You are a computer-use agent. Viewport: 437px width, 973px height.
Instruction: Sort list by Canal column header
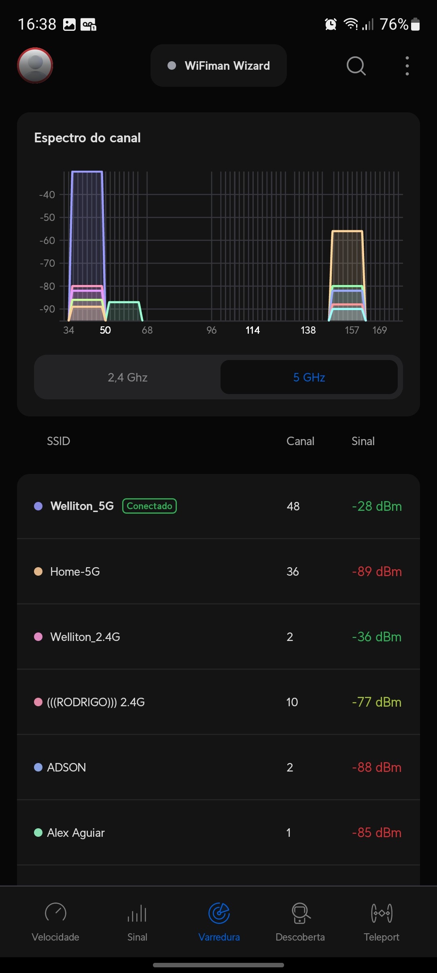click(x=300, y=441)
